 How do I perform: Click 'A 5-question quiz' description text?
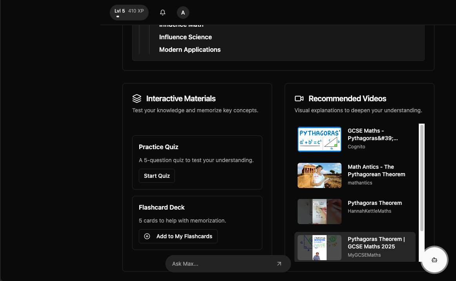click(x=196, y=160)
